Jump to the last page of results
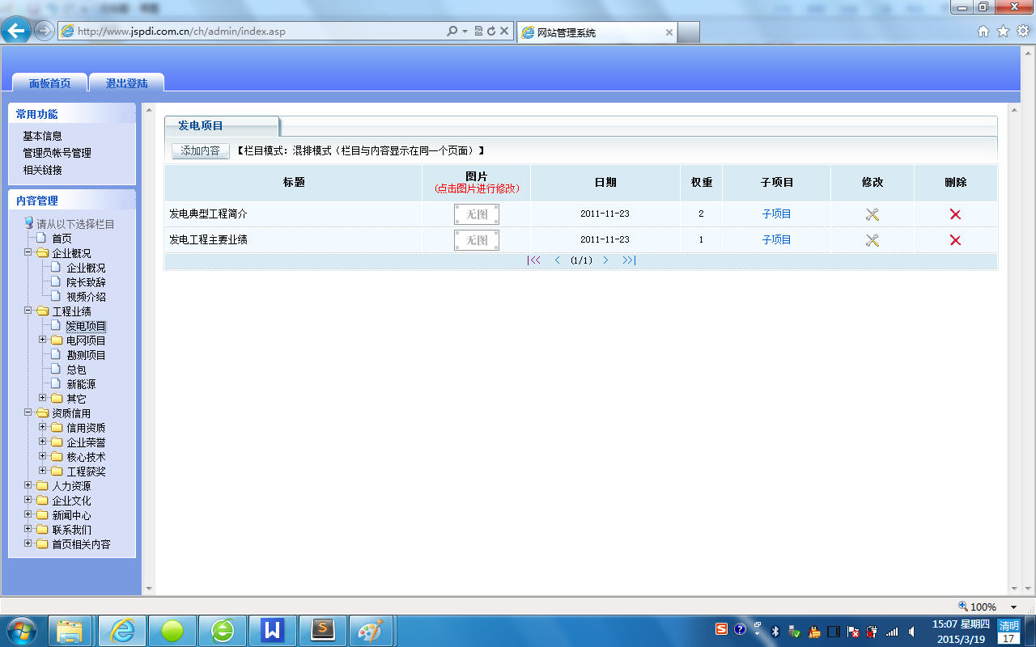 (x=629, y=260)
